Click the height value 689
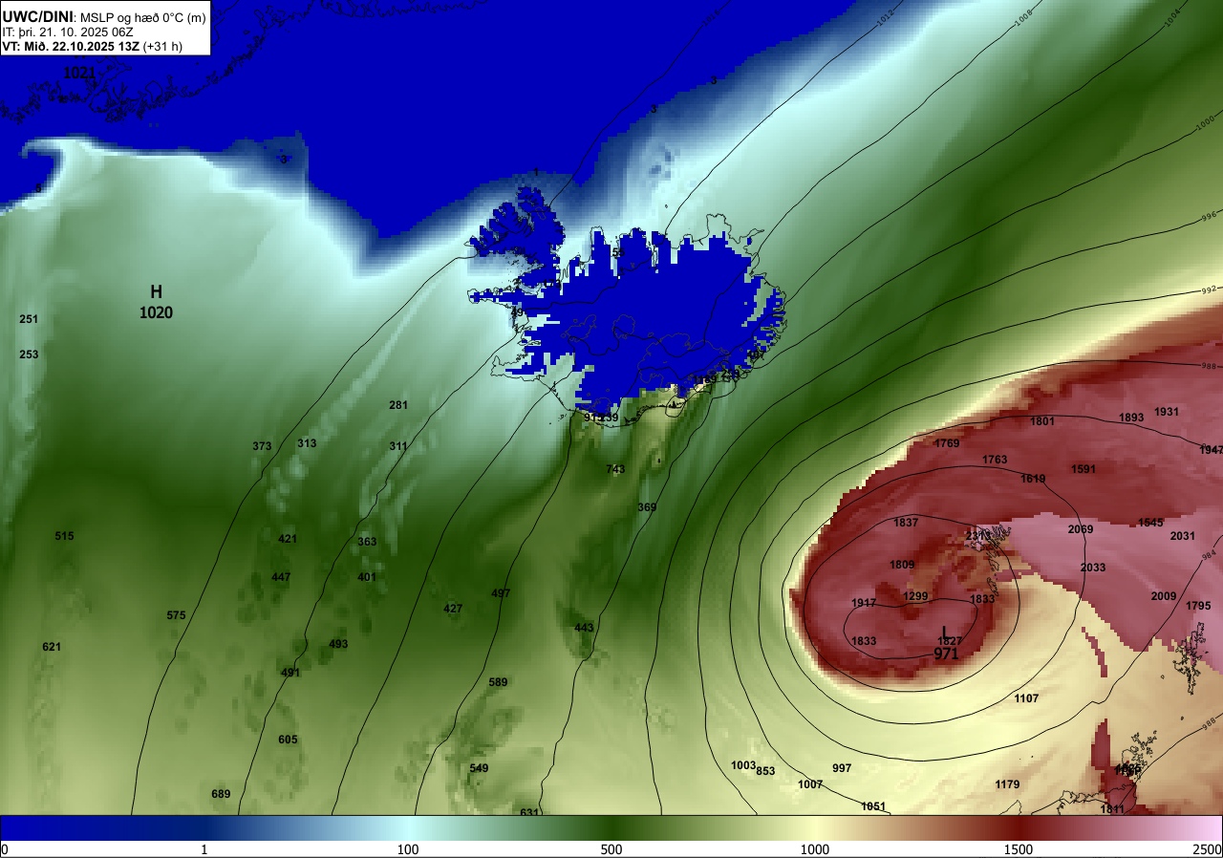The width and height of the screenshot is (1223, 858). [221, 794]
